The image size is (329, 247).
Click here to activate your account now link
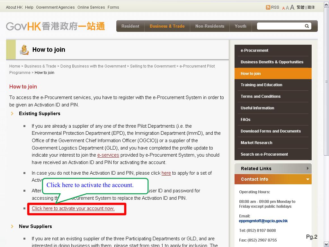click(73, 208)
